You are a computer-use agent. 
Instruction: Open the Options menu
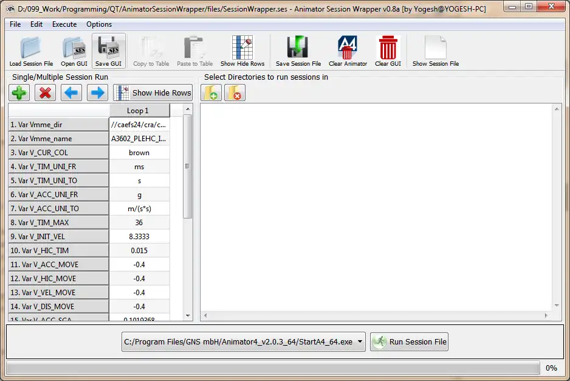(99, 24)
